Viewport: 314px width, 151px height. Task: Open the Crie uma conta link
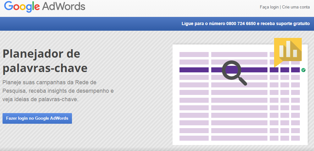coord(296,7)
